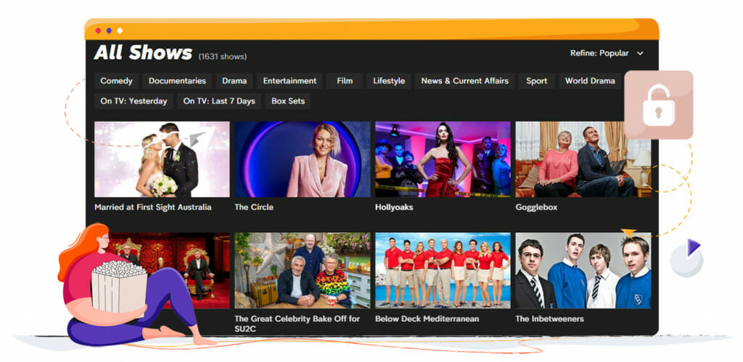Viewport: 743px width, 362px height.
Task: Filter shows by Sport
Action: [536, 81]
